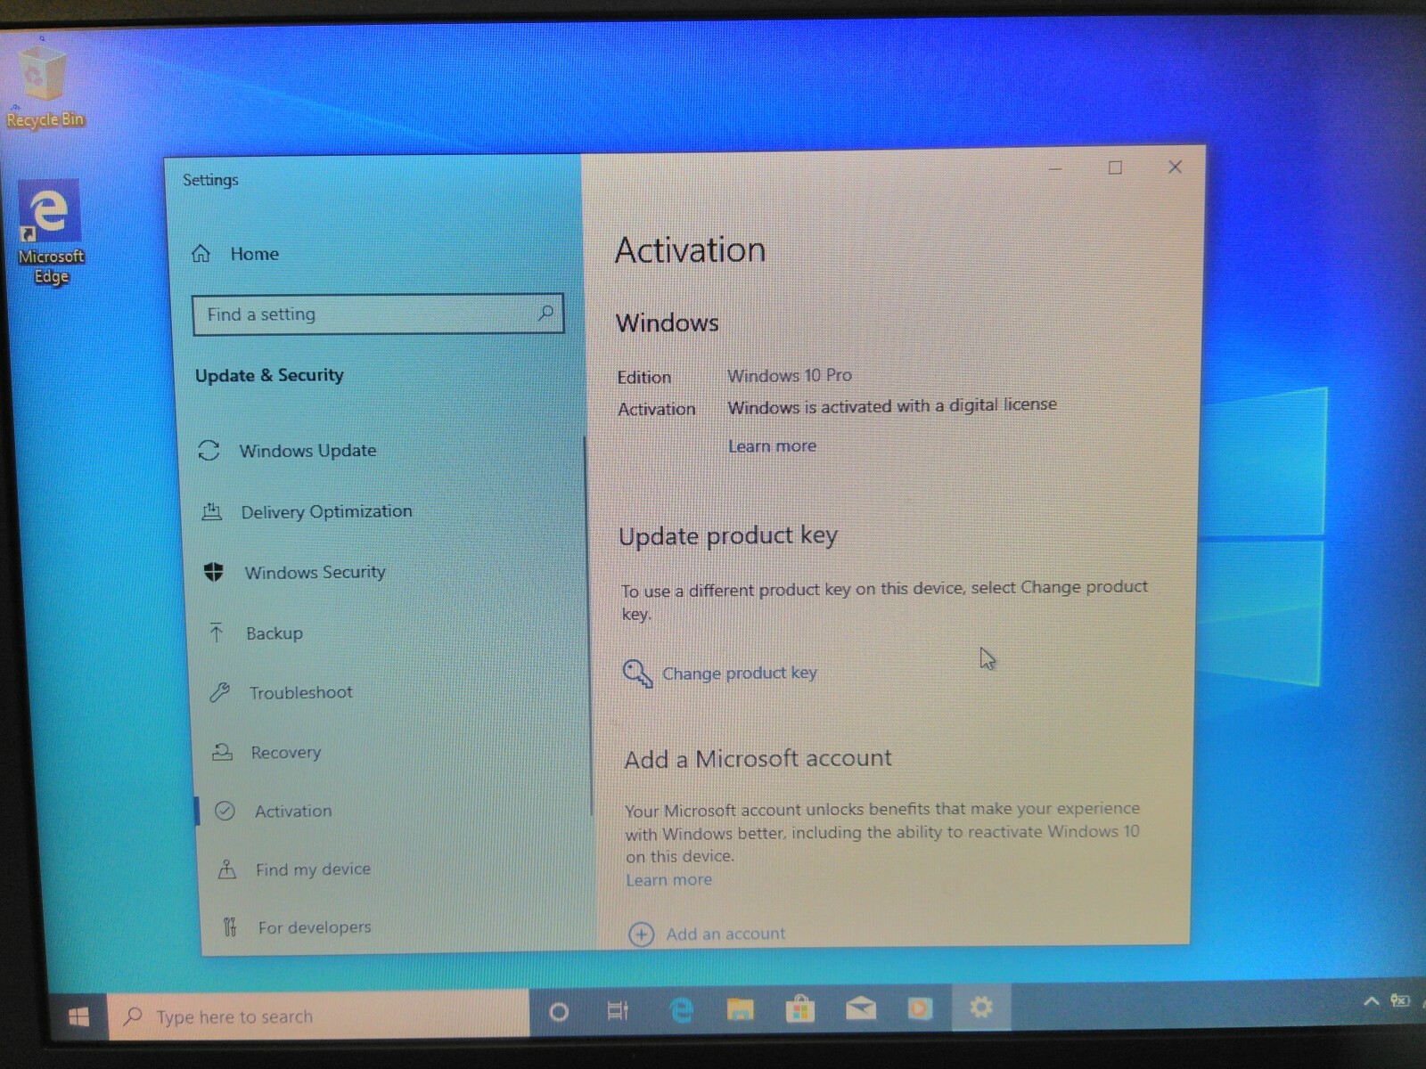Minimize the Settings window
This screenshot has width=1426, height=1069.
click(x=1055, y=168)
